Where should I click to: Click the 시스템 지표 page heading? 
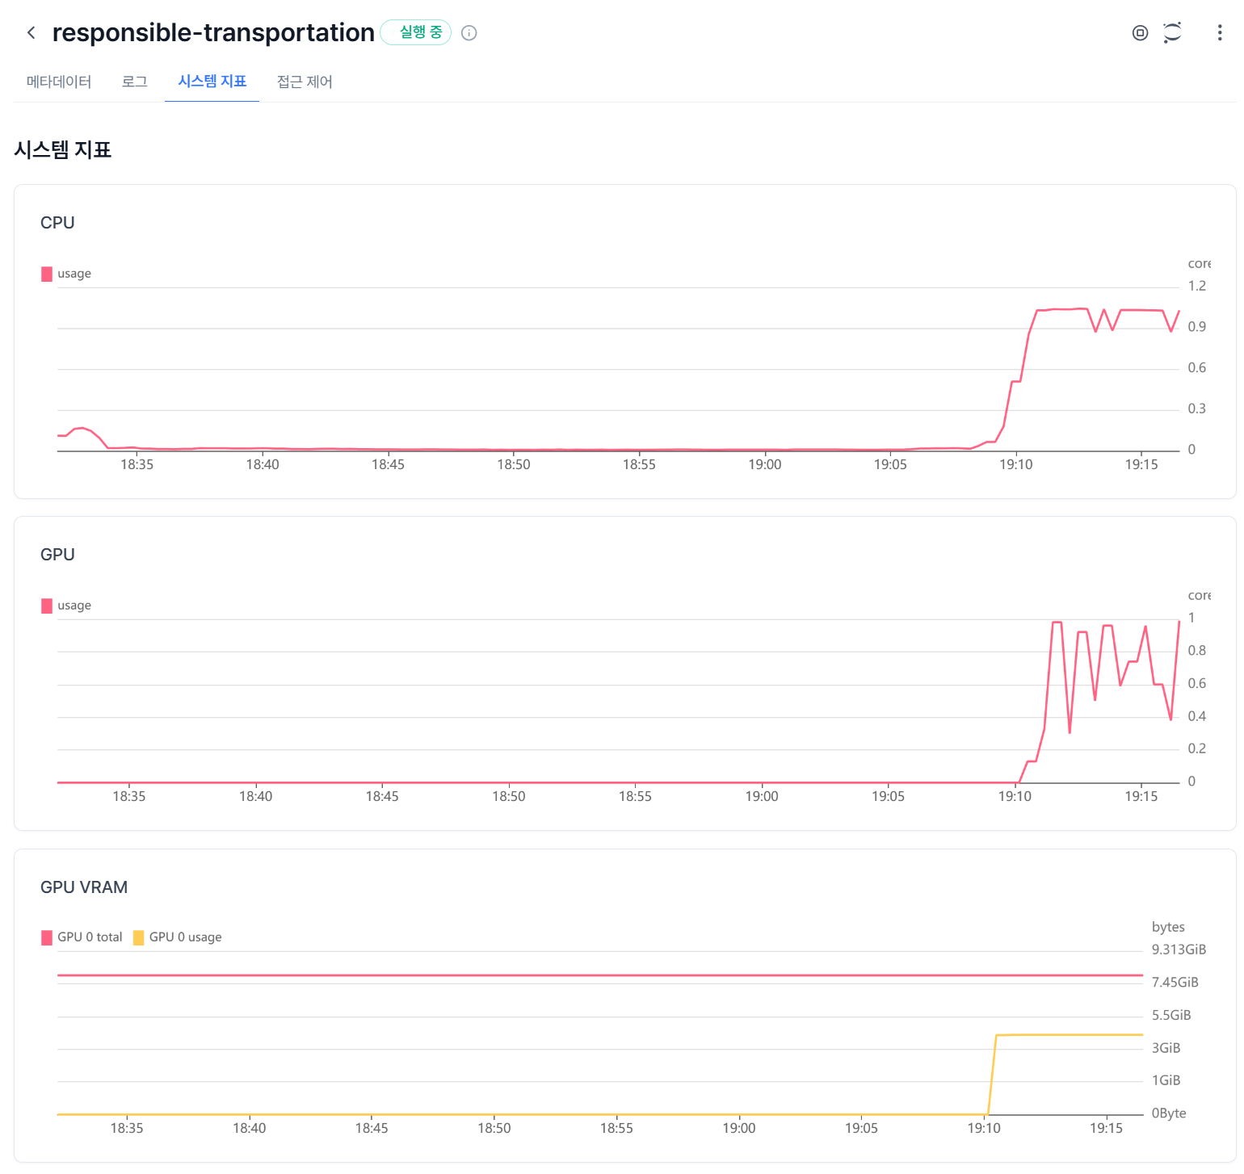tap(63, 150)
